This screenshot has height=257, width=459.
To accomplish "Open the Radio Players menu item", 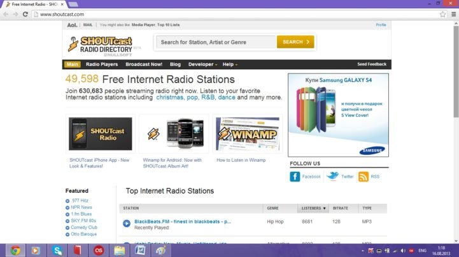I will (102, 64).
